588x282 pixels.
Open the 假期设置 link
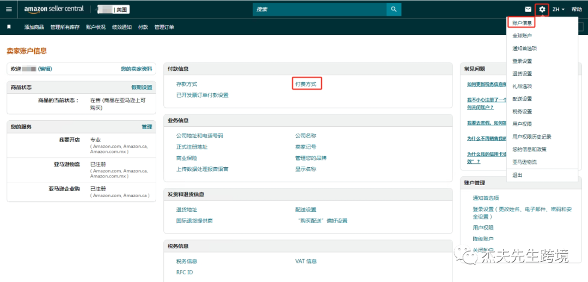click(142, 87)
